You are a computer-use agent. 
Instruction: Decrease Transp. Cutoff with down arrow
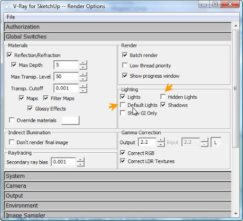click(83, 91)
